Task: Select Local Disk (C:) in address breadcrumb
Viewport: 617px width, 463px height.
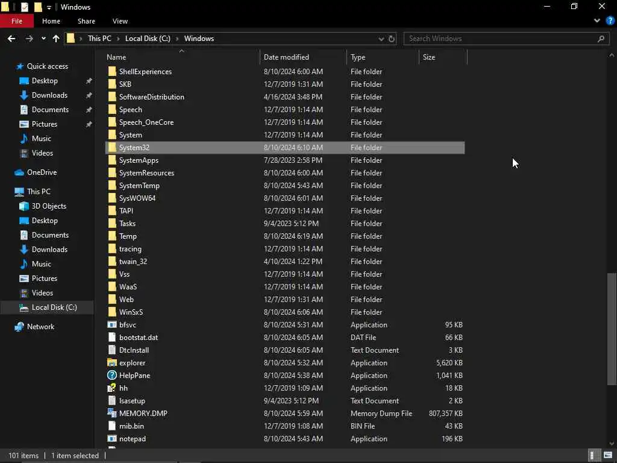Action: pos(148,39)
